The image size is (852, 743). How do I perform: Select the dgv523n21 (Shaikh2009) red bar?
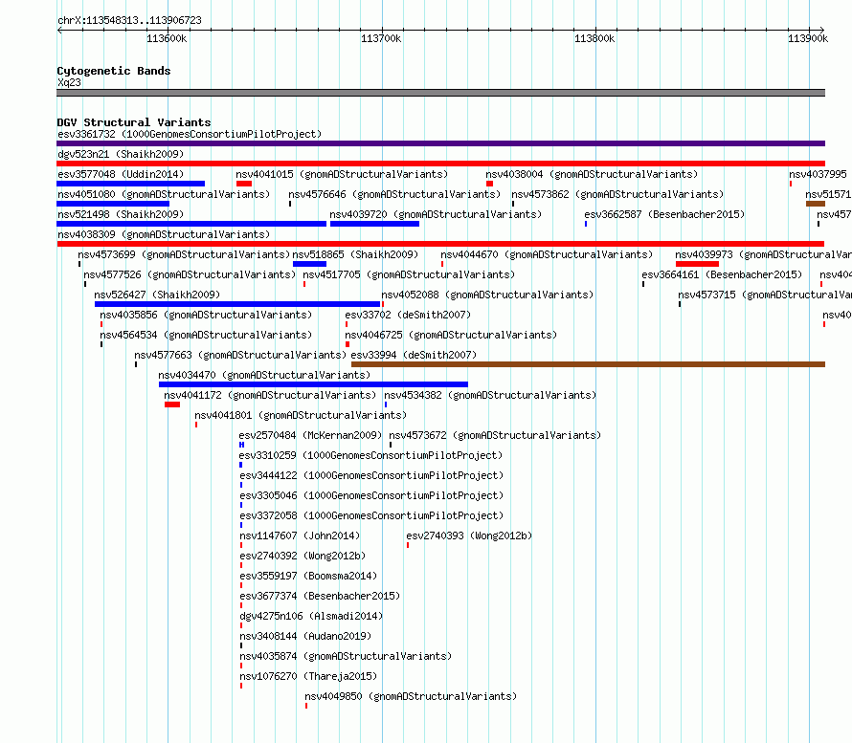[x=440, y=164]
